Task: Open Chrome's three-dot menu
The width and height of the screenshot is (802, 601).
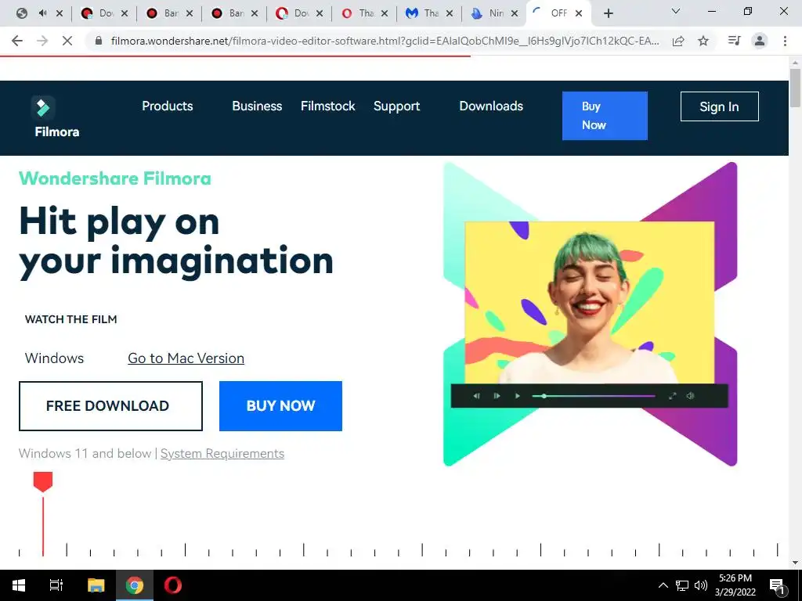Action: tap(785, 41)
